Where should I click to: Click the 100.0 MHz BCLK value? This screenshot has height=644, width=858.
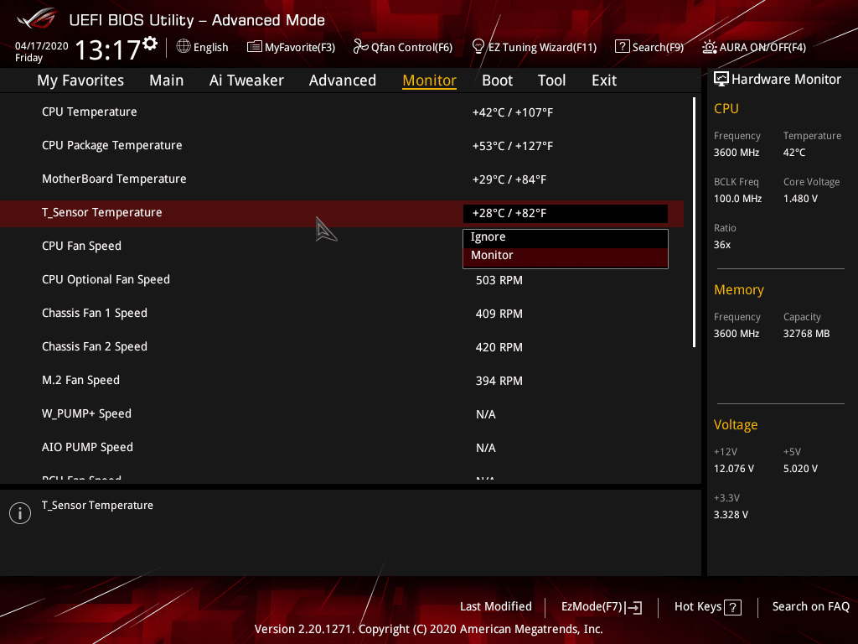737,199
